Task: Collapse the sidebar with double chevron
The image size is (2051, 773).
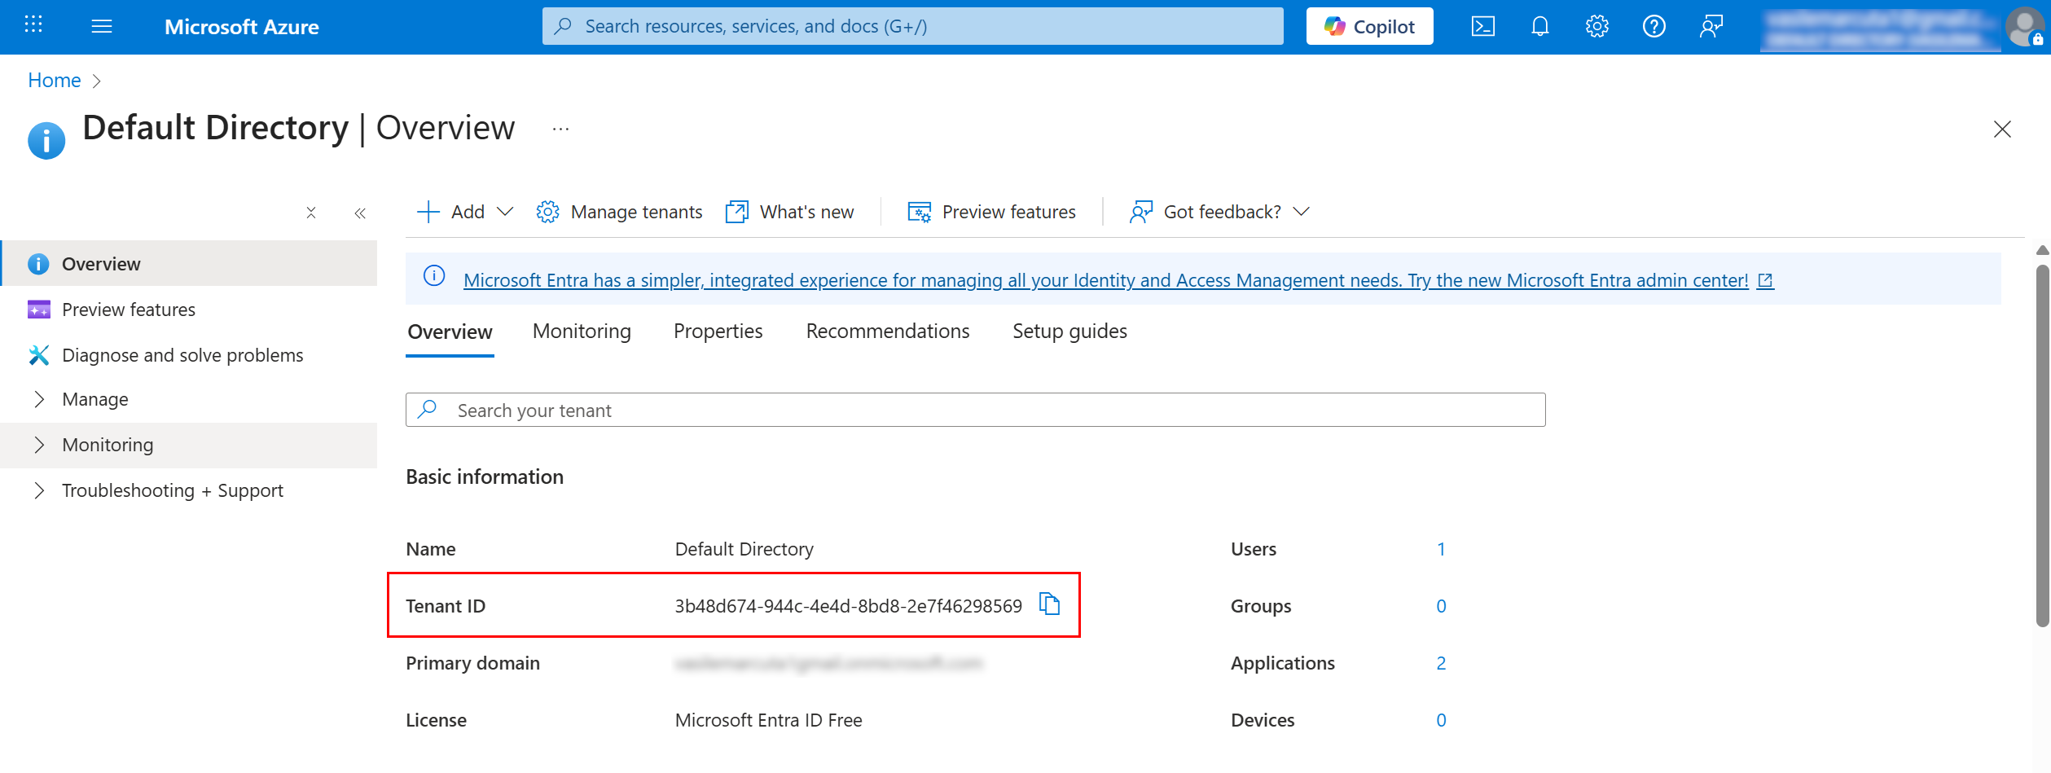Action: [360, 213]
